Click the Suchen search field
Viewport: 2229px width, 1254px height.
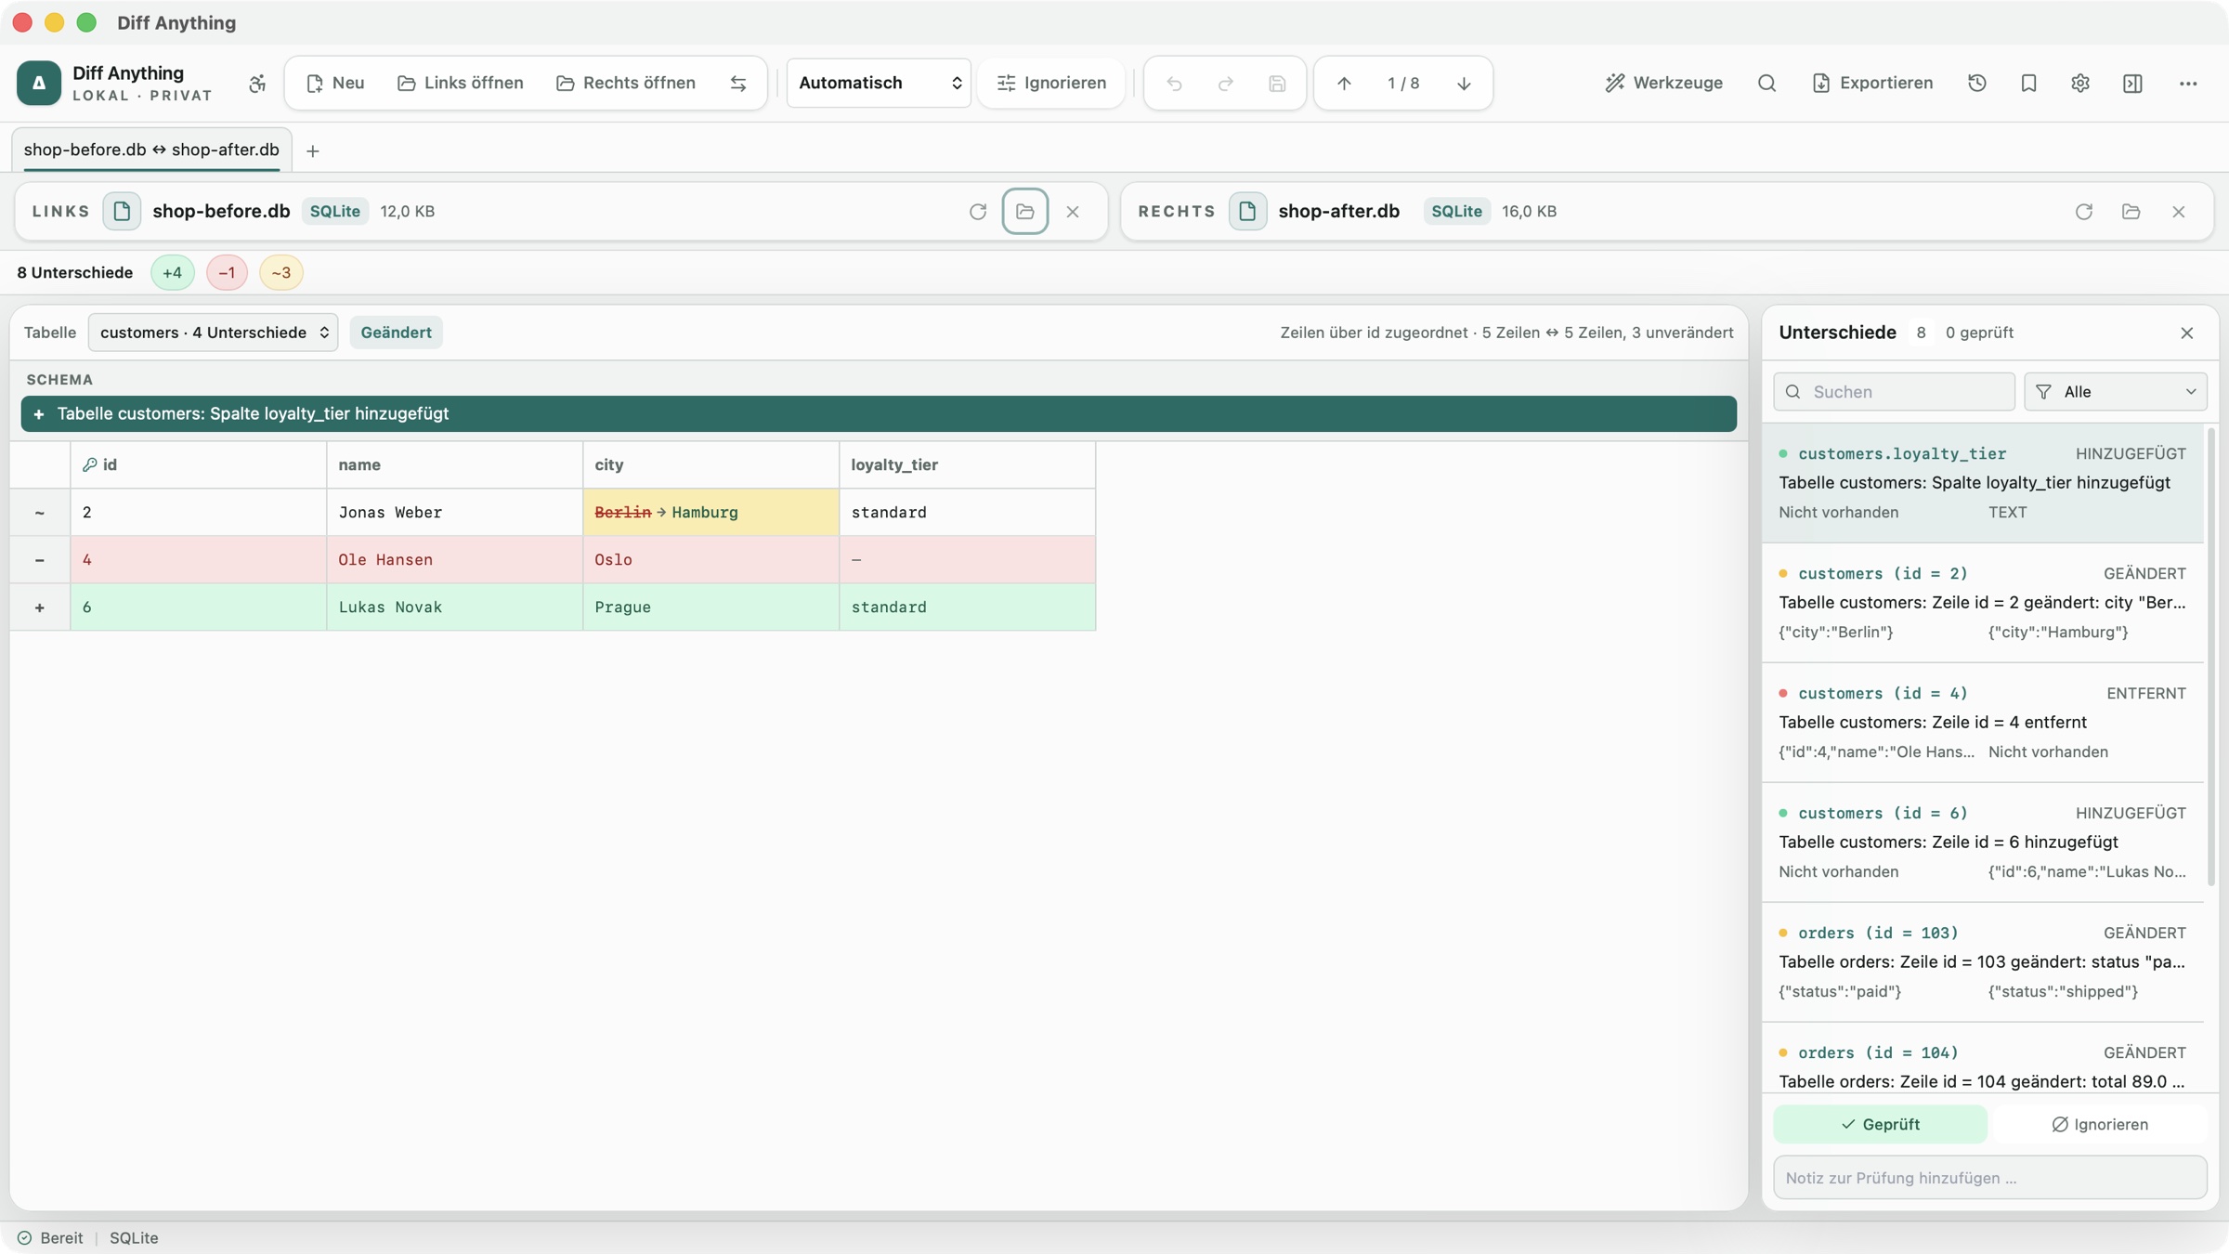tap(1895, 392)
